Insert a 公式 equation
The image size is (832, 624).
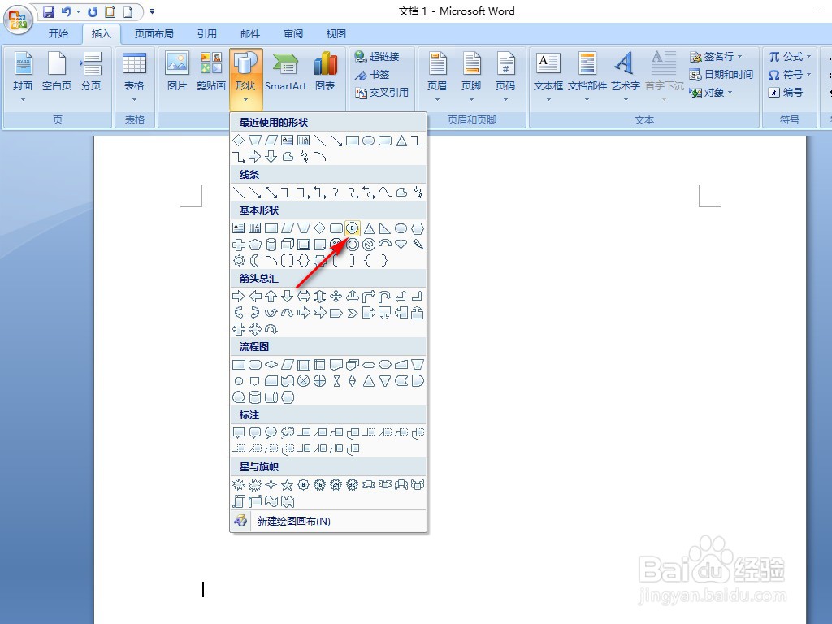[x=790, y=56]
